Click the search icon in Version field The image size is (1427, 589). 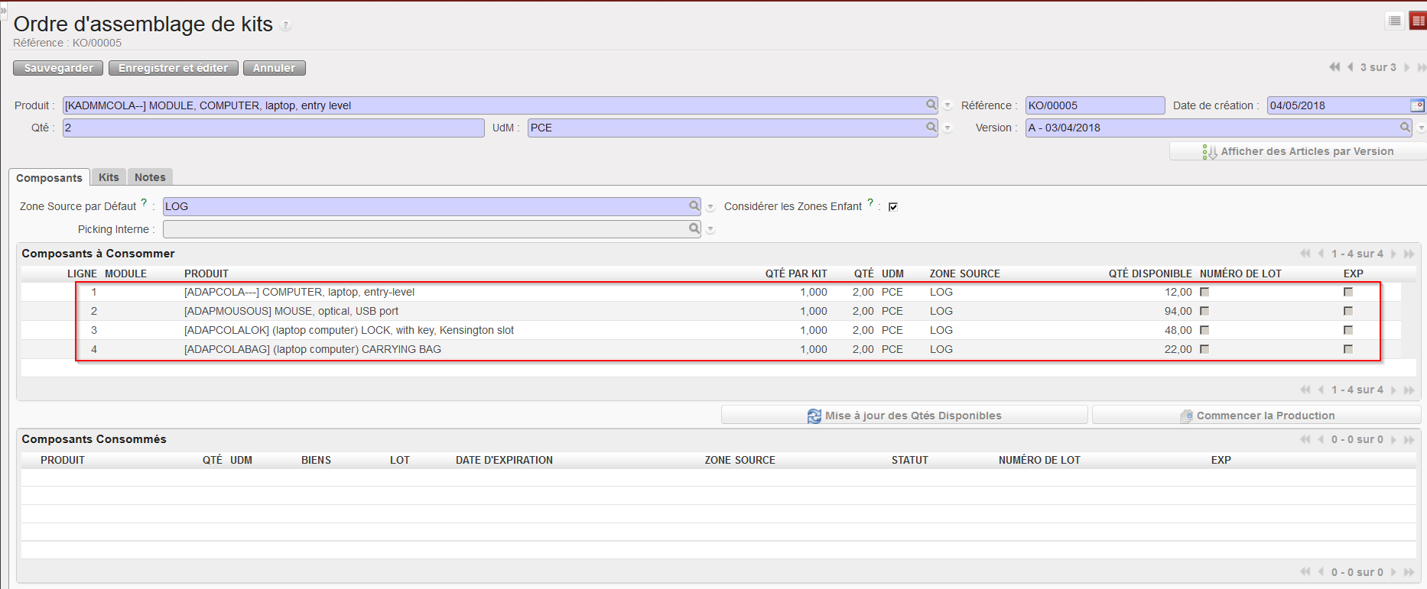(x=1405, y=128)
